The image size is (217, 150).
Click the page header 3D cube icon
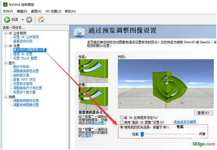pos(79,32)
